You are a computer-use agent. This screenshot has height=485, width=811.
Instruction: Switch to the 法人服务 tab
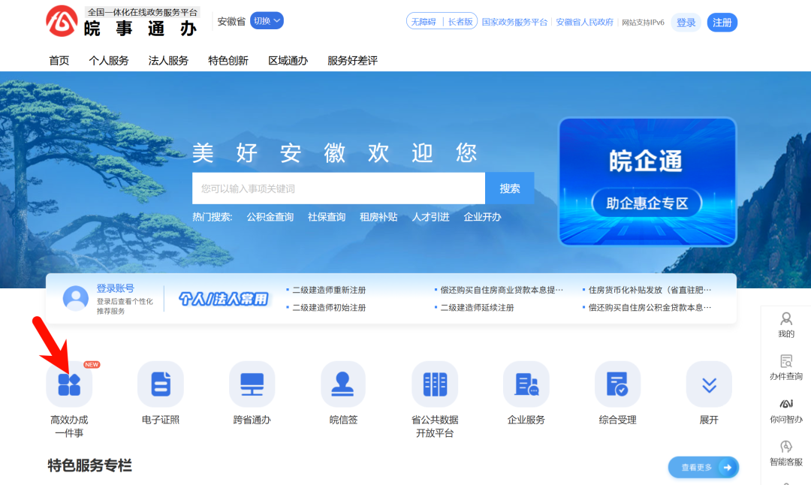click(x=167, y=60)
